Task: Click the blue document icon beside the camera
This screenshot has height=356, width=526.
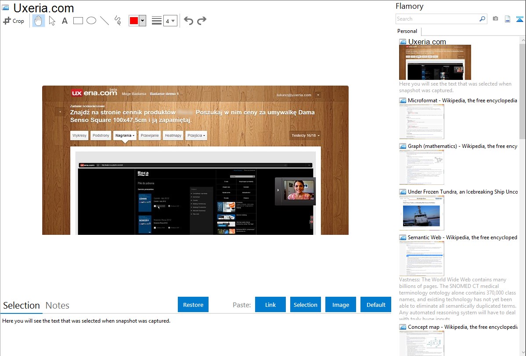Action: pos(508,19)
